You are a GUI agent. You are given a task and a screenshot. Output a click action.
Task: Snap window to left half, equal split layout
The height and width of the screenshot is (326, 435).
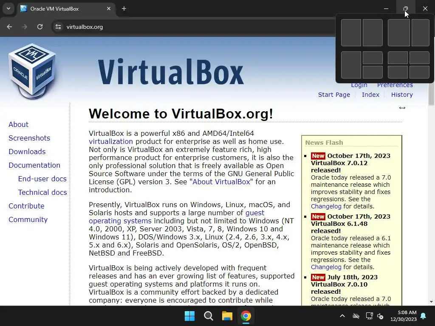point(351,33)
